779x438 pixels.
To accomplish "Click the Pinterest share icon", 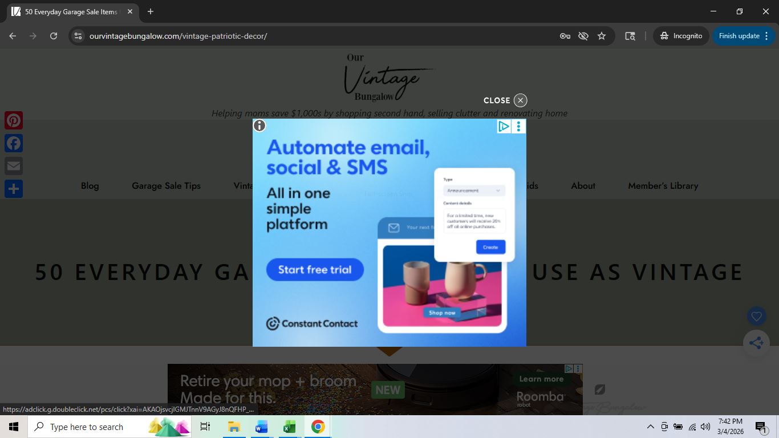I will (x=14, y=120).
